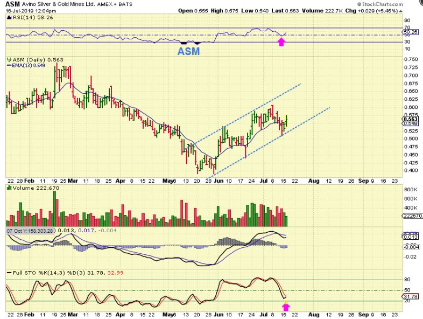This screenshot has width=423, height=319.
Task: Select the ASM ticker symbol in header
Action: (12, 4)
